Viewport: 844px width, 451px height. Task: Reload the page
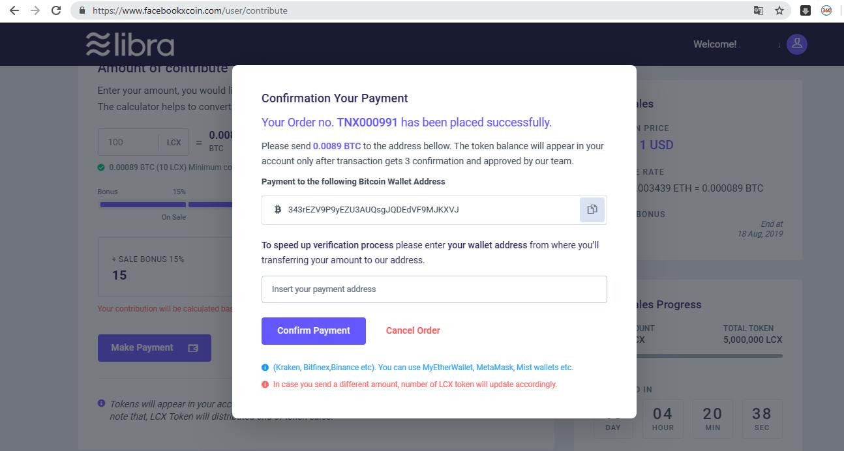[x=56, y=10]
